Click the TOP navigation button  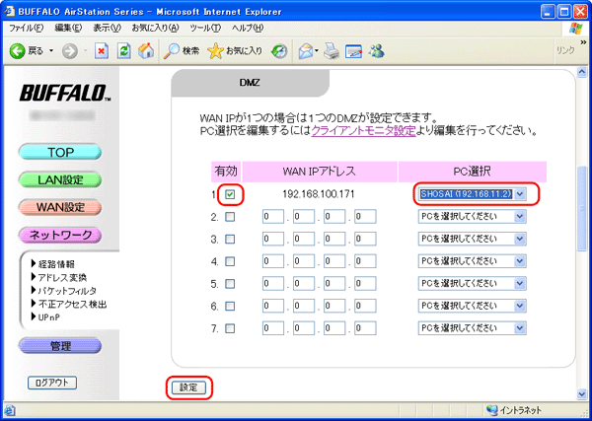coord(60,152)
